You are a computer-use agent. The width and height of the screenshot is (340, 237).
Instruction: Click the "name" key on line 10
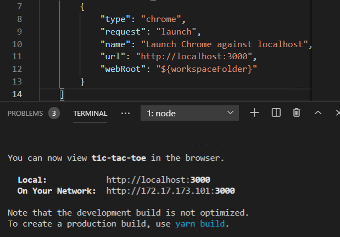(x=115, y=44)
